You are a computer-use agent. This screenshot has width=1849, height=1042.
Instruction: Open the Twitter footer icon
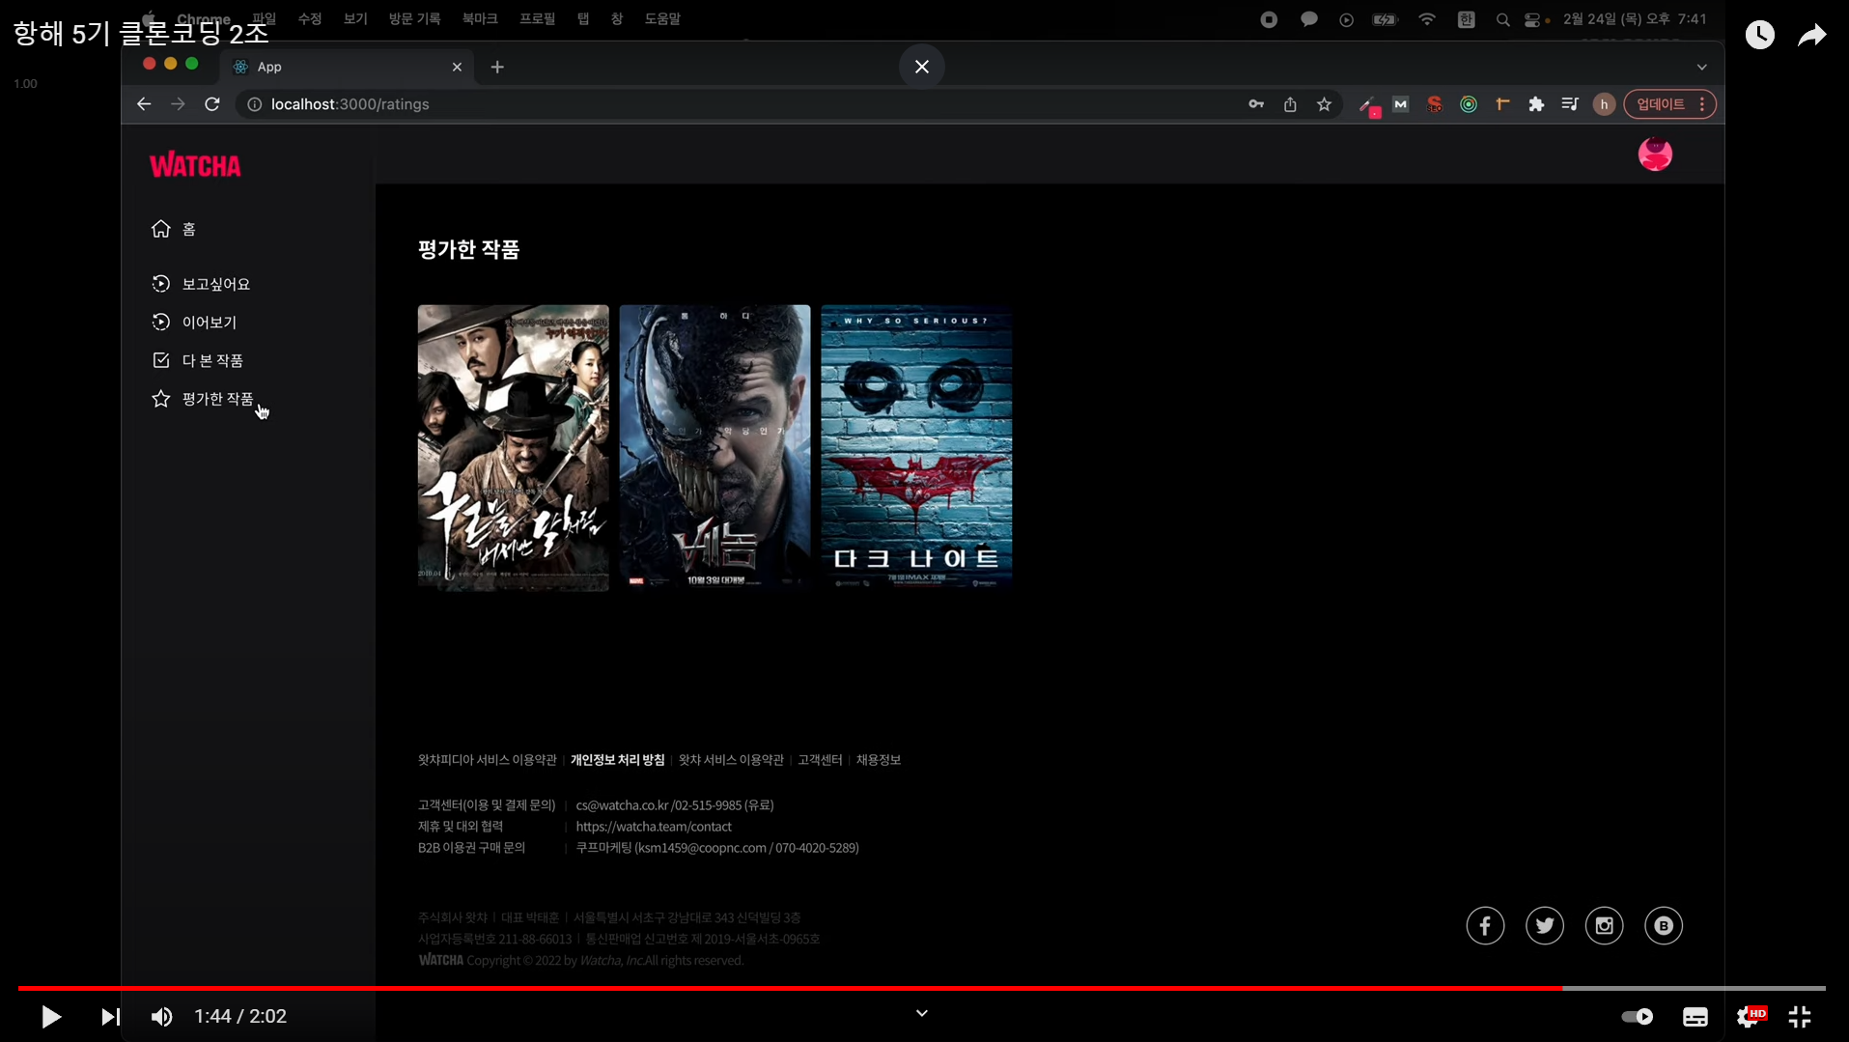[x=1544, y=925]
